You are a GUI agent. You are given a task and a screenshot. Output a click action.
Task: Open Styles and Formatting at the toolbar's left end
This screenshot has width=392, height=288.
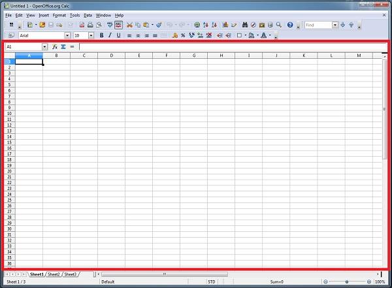click(x=10, y=35)
